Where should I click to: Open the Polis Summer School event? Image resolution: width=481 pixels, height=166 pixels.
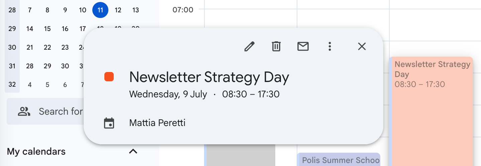(339, 159)
